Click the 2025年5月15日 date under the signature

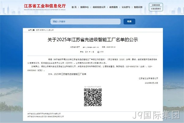click(x=151, y=83)
